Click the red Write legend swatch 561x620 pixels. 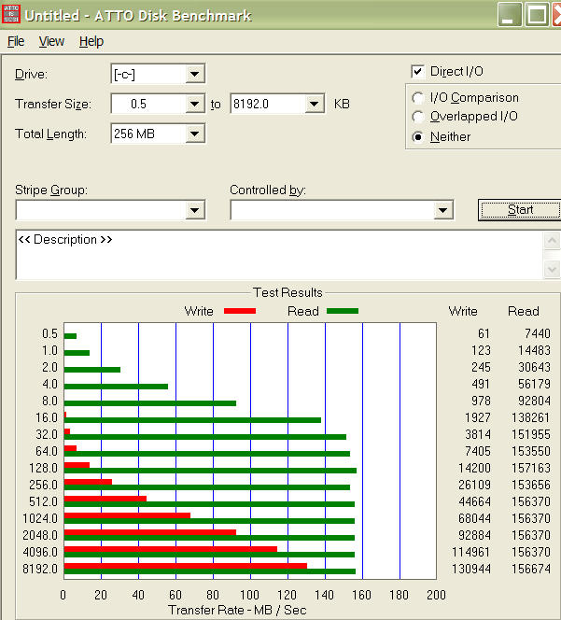[240, 311]
